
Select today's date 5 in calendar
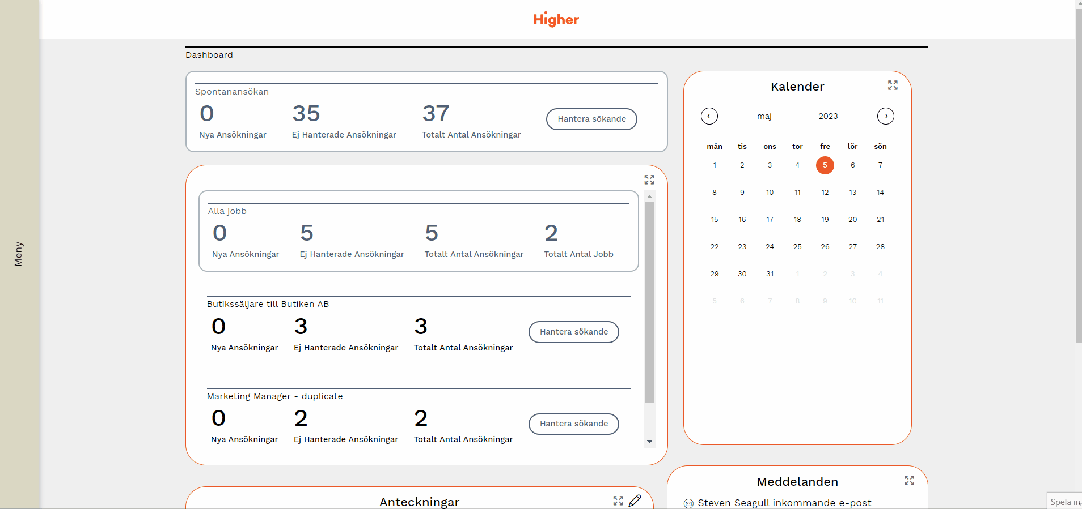pyautogui.click(x=825, y=165)
